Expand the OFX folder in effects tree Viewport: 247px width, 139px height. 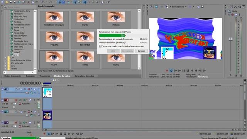(5, 58)
